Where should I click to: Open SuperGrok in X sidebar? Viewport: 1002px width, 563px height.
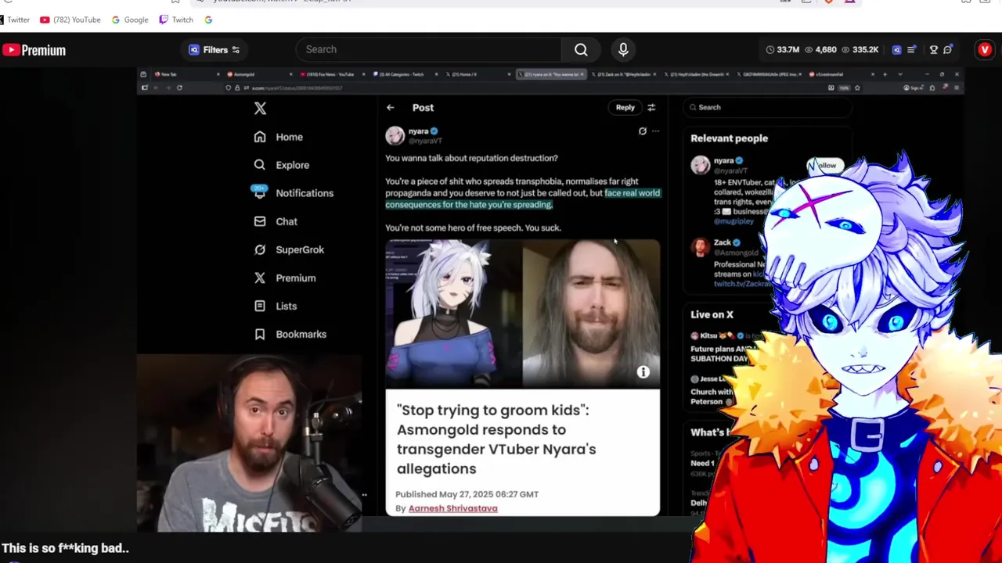click(x=289, y=249)
